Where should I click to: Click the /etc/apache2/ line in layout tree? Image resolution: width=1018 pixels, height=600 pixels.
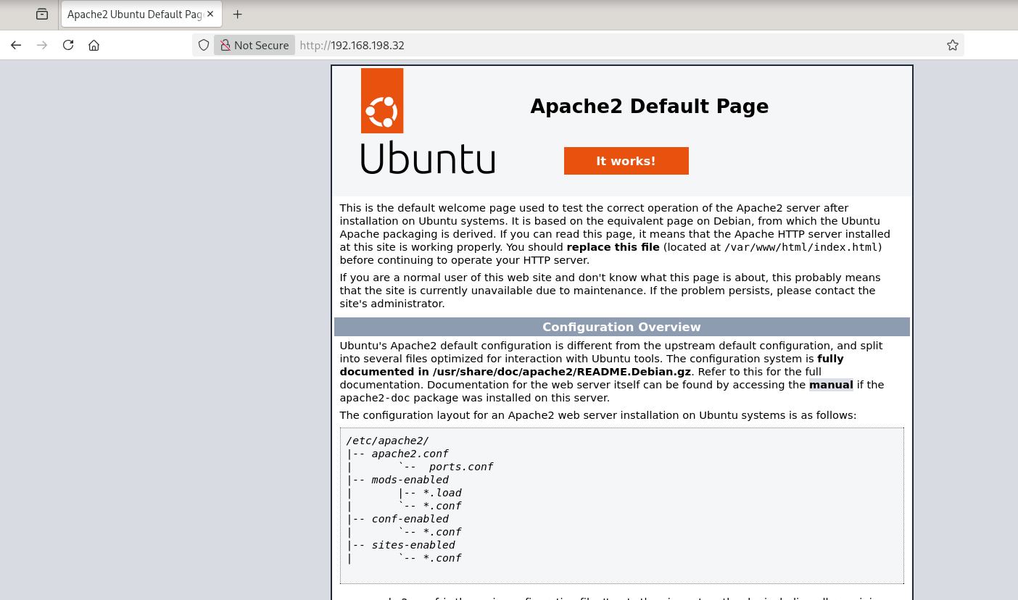(387, 441)
